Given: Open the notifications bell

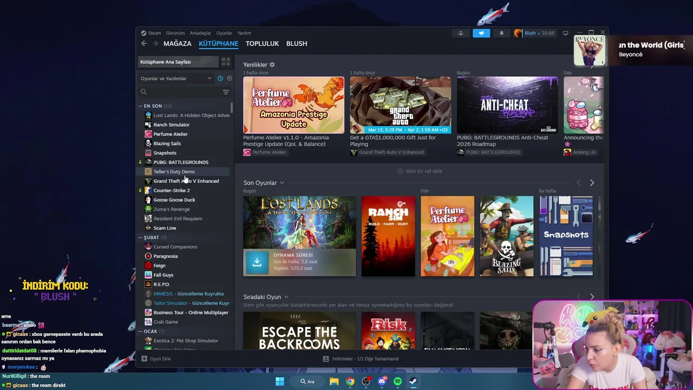Looking at the screenshot, I should tap(501, 33).
